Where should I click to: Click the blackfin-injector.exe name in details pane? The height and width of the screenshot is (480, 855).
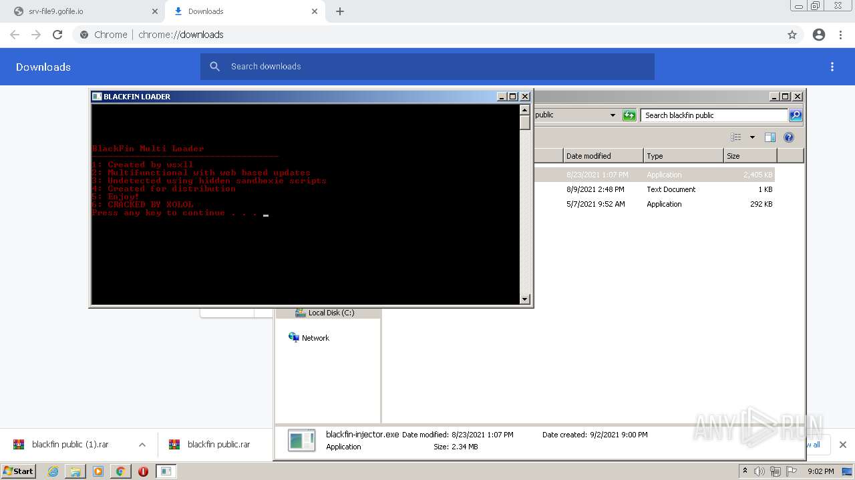(x=362, y=434)
